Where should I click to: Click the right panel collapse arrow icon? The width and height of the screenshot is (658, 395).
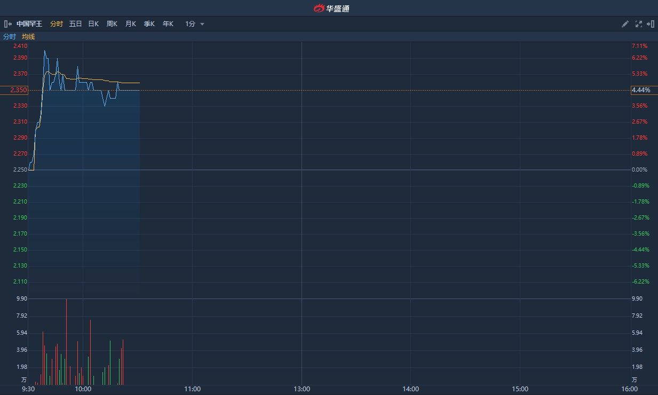tap(651, 24)
